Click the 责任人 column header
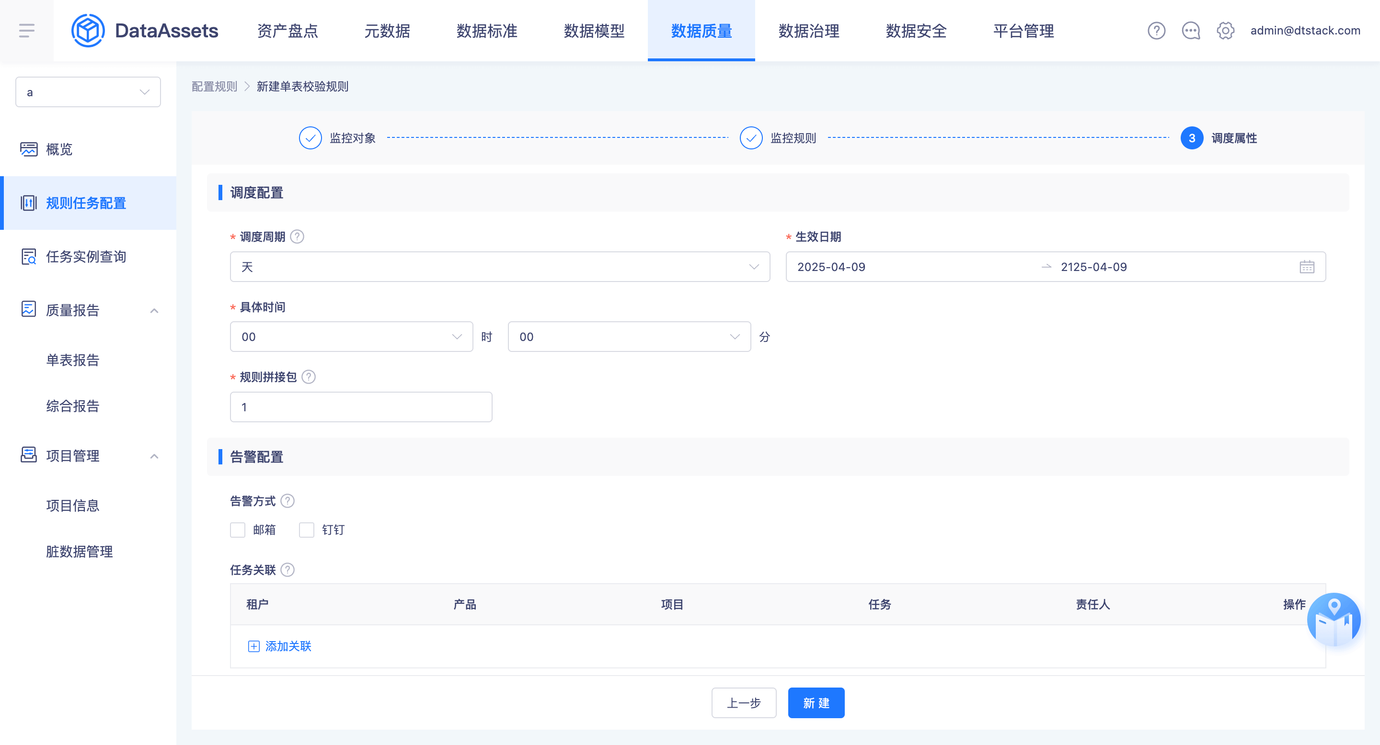This screenshot has height=745, width=1380. point(1093,604)
